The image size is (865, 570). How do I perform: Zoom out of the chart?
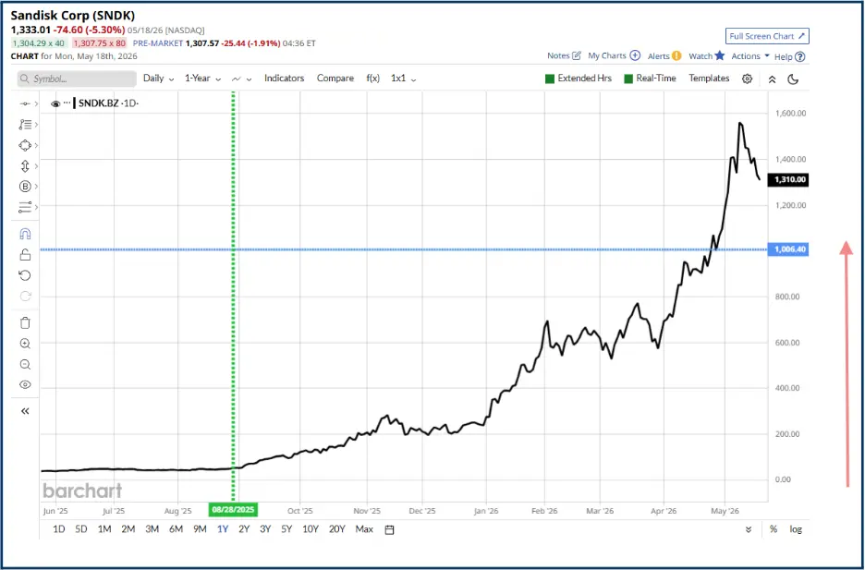[x=25, y=364]
